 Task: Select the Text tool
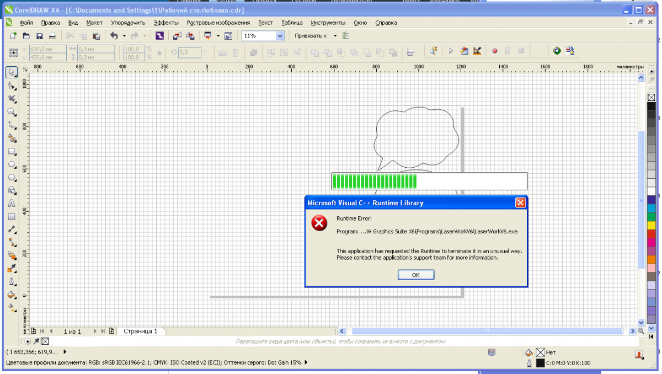pos(12,204)
